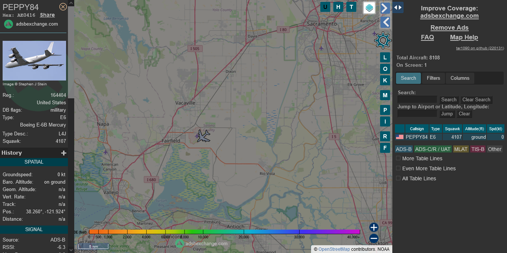The width and height of the screenshot is (507, 253).
Task: Toggle the Other source filter
Action: 495,149
